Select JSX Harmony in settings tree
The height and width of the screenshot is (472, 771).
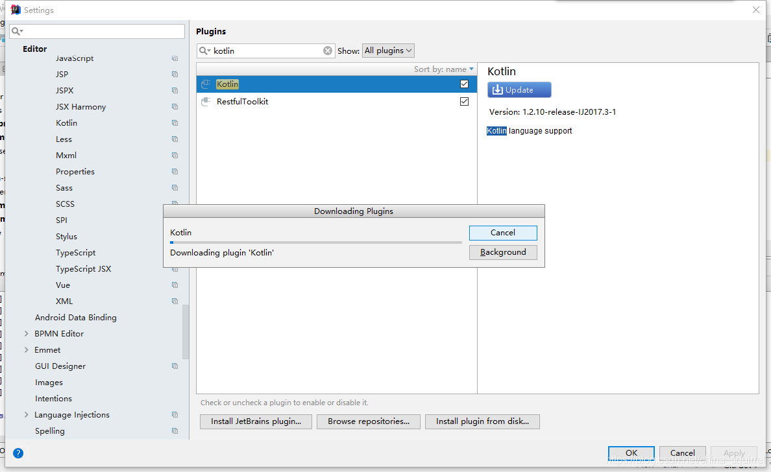click(80, 106)
